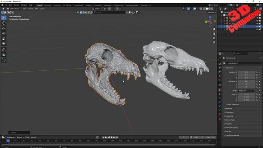Toggle snapping magnet in header
The width and height of the screenshot is (263, 148).
[109, 9]
